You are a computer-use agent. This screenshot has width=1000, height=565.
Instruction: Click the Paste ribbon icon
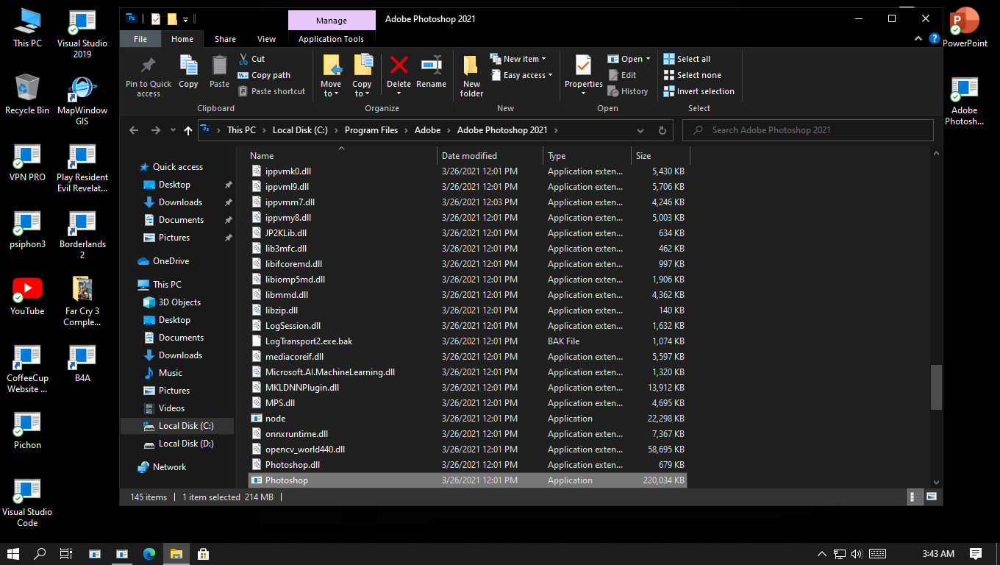[219, 71]
